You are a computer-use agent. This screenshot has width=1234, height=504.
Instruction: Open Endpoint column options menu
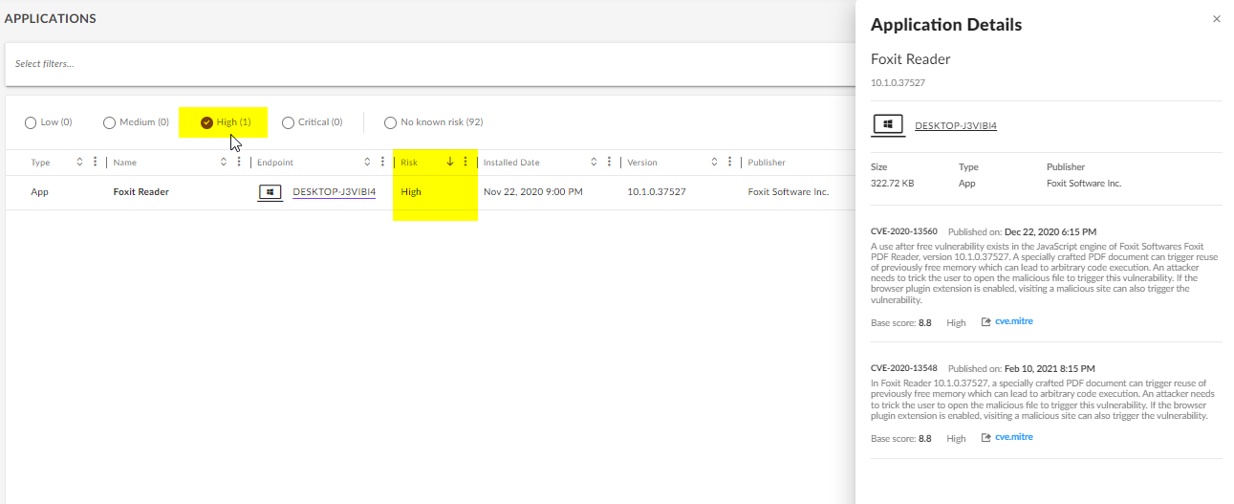click(x=381, y=163)
